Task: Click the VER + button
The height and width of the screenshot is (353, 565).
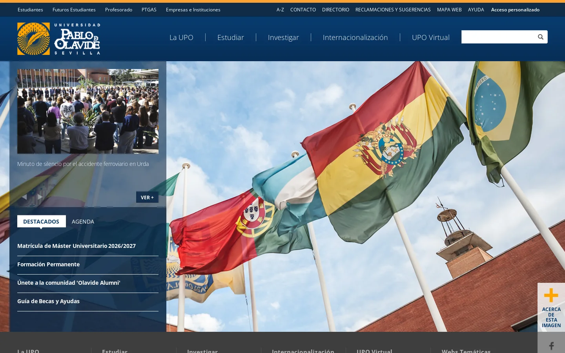Action: coord(147,197)
